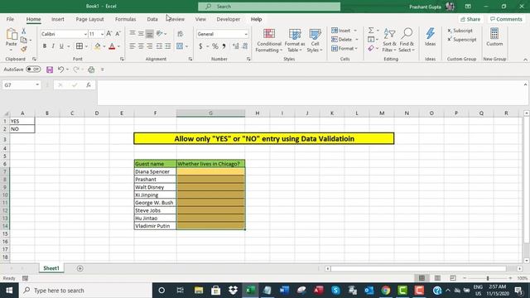The width and height of the screenshot is (530, 298).
Task: Expand Format as Table menu
Action: point(295,41)
